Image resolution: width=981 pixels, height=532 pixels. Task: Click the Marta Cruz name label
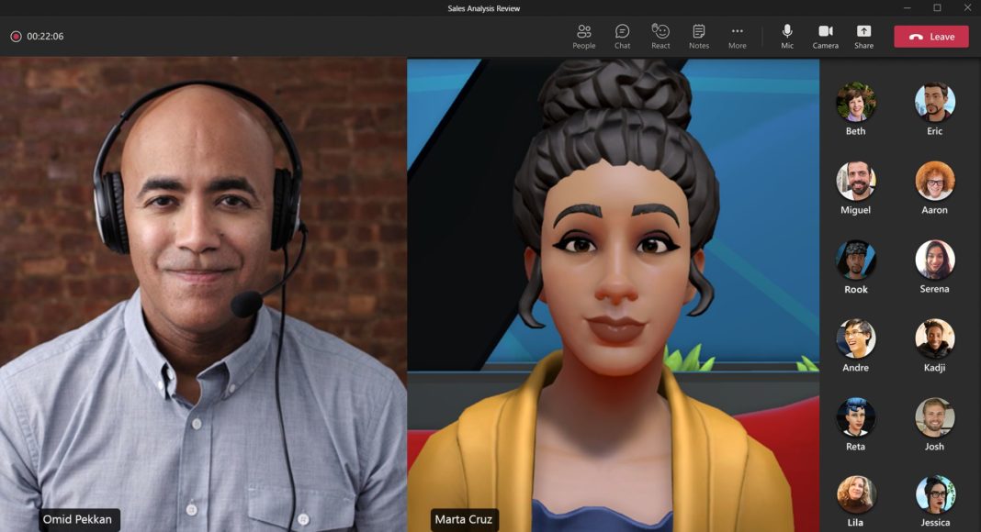click(x=464, y=519)
